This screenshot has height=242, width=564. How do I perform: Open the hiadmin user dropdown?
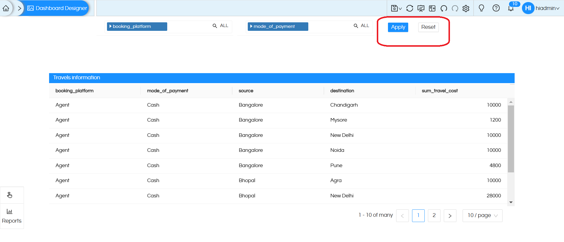coord(547,8)
